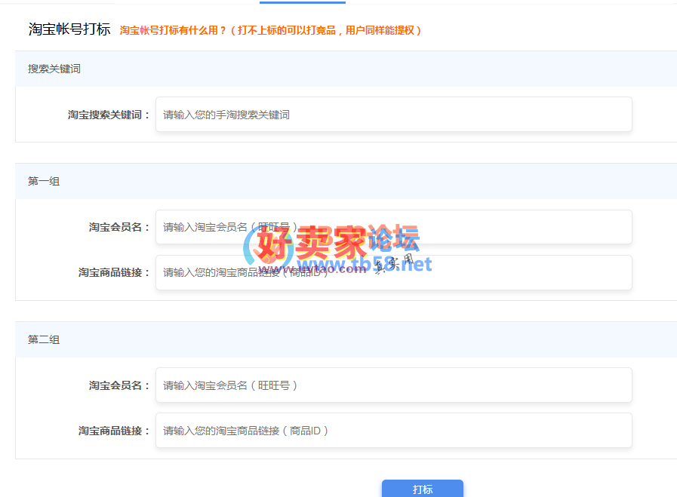677x497 pixels.
Task: Click the 第二组 section header
Action: click(44, 340)
